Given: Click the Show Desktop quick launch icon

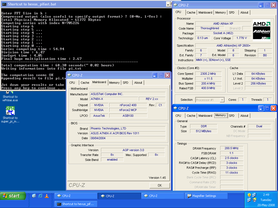Looking at the screenshot, I should 34,196.
